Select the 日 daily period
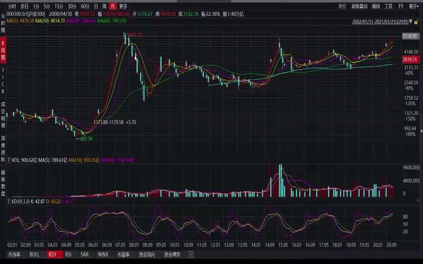Viewport: 423px width, 264px height. tap(96, 6)
